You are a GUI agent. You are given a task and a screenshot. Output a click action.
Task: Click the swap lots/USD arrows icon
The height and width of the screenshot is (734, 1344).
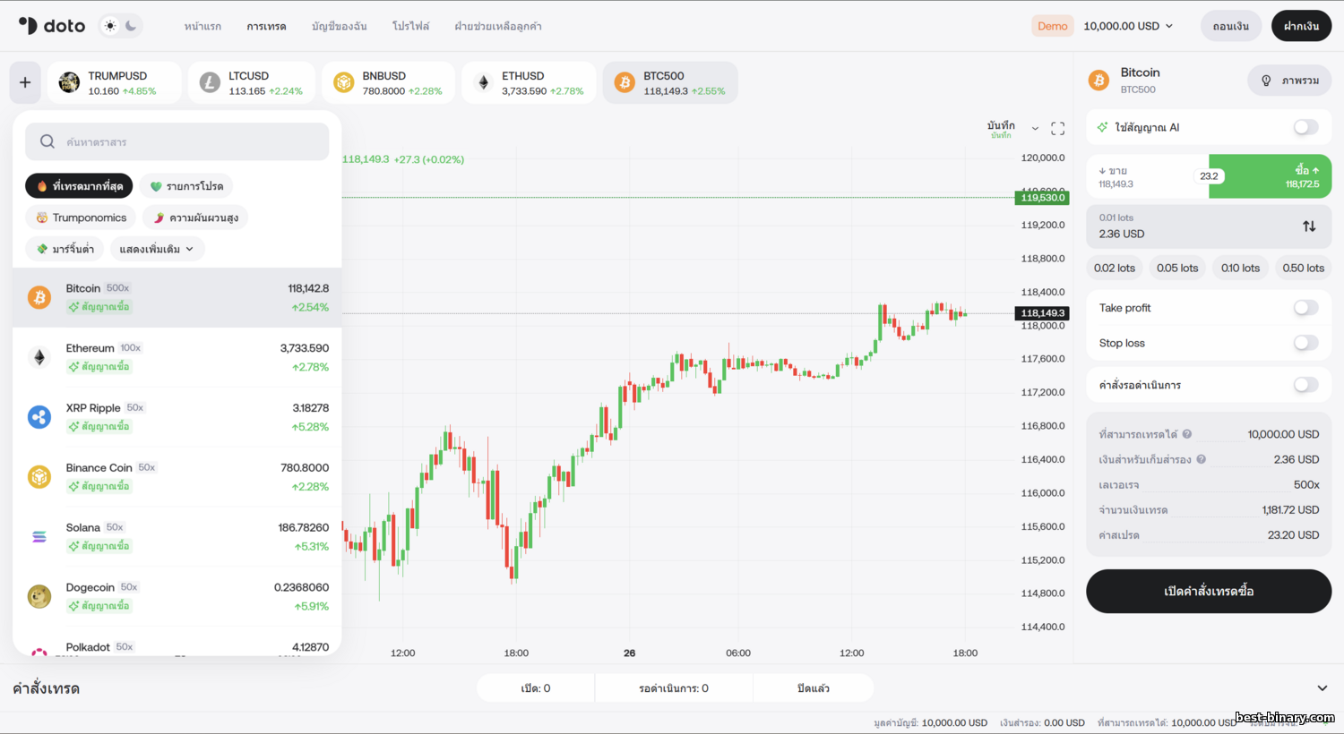tap(1309, 226)
